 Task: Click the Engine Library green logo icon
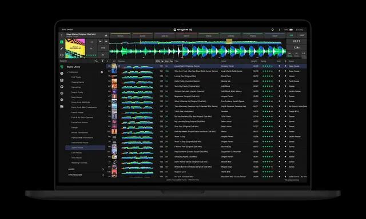[x=62, y=67]
